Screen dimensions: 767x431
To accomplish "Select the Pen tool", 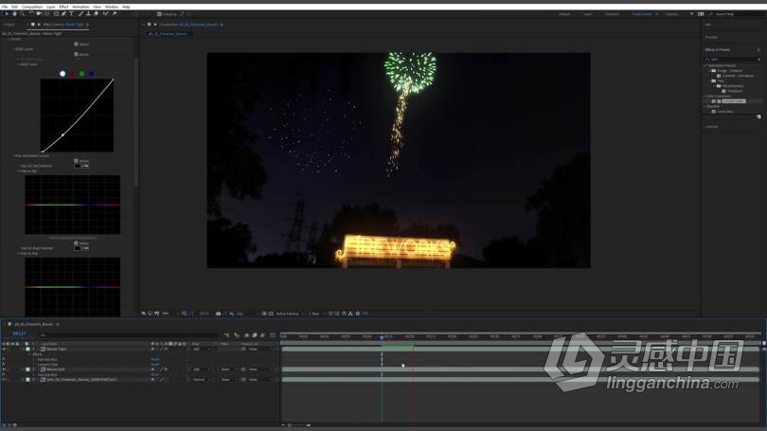I will [x=64, y=14].
